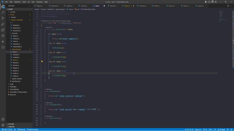Open customize layout icon
234x131 pixels.
coord(216,2)
